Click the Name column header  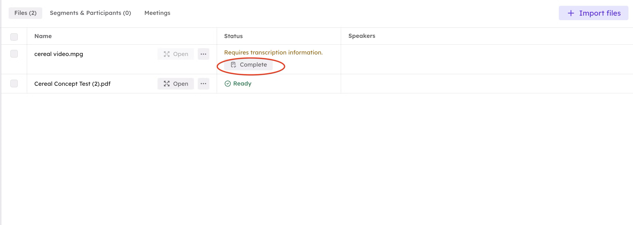coord(43,36)
